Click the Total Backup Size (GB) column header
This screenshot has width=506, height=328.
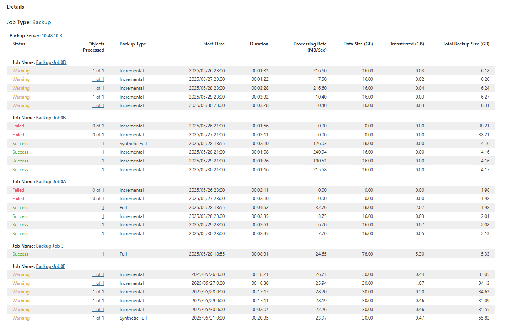pyautogui.click(x=466, y=44)
